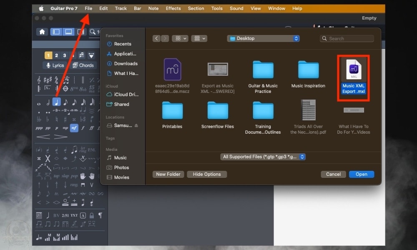Open the Desktop location dropdown

263,38
